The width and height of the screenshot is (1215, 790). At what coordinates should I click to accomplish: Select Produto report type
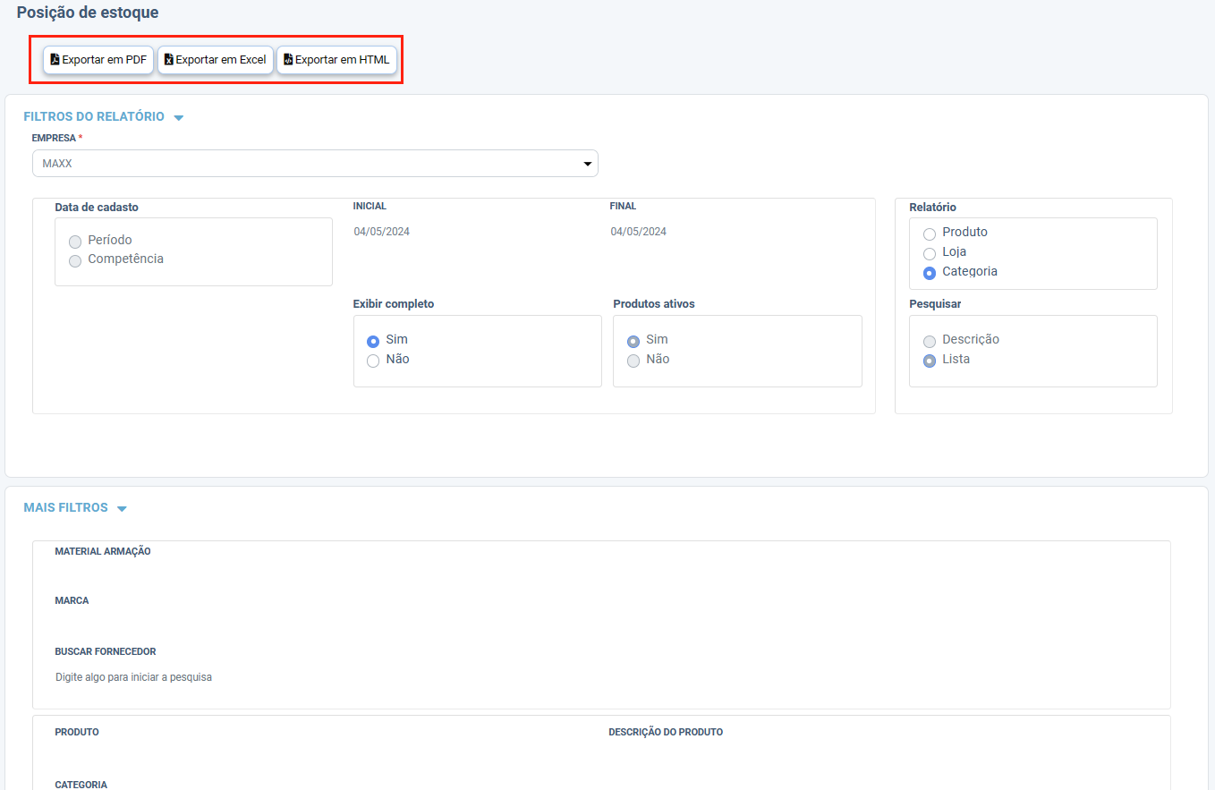click(930, 234)
